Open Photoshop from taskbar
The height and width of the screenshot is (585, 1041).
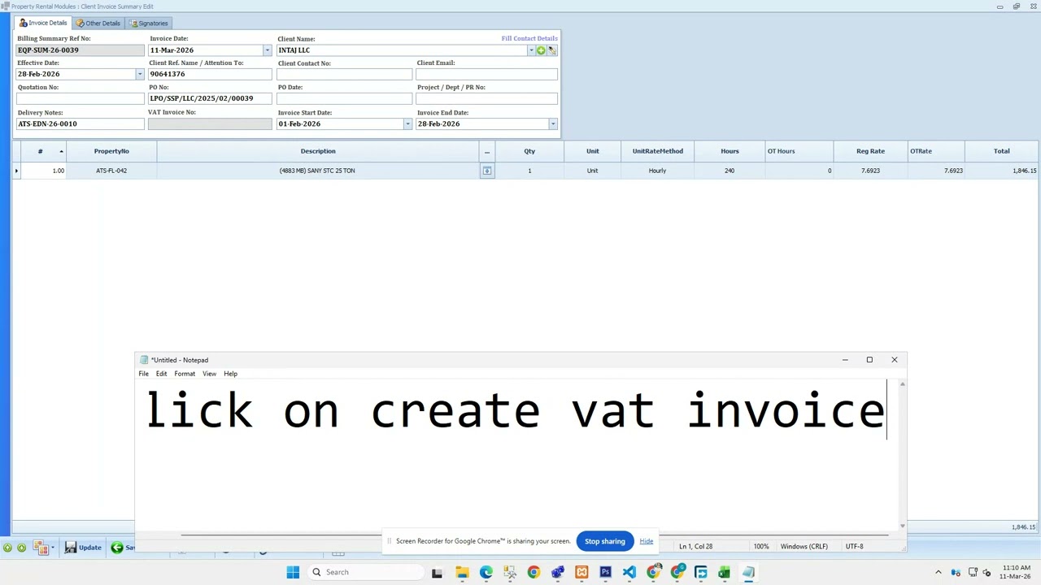point(605,572)
